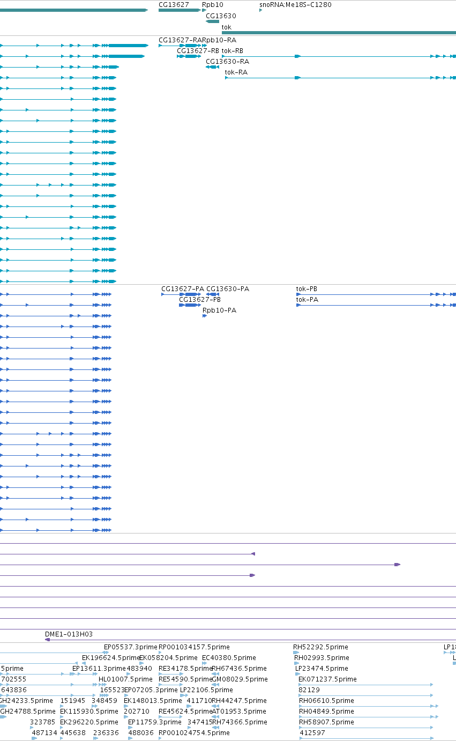Select EST RE34178.5prime
Image resolution: width=456 pixels, height=741 pixels.
click(x=185, y=668)
